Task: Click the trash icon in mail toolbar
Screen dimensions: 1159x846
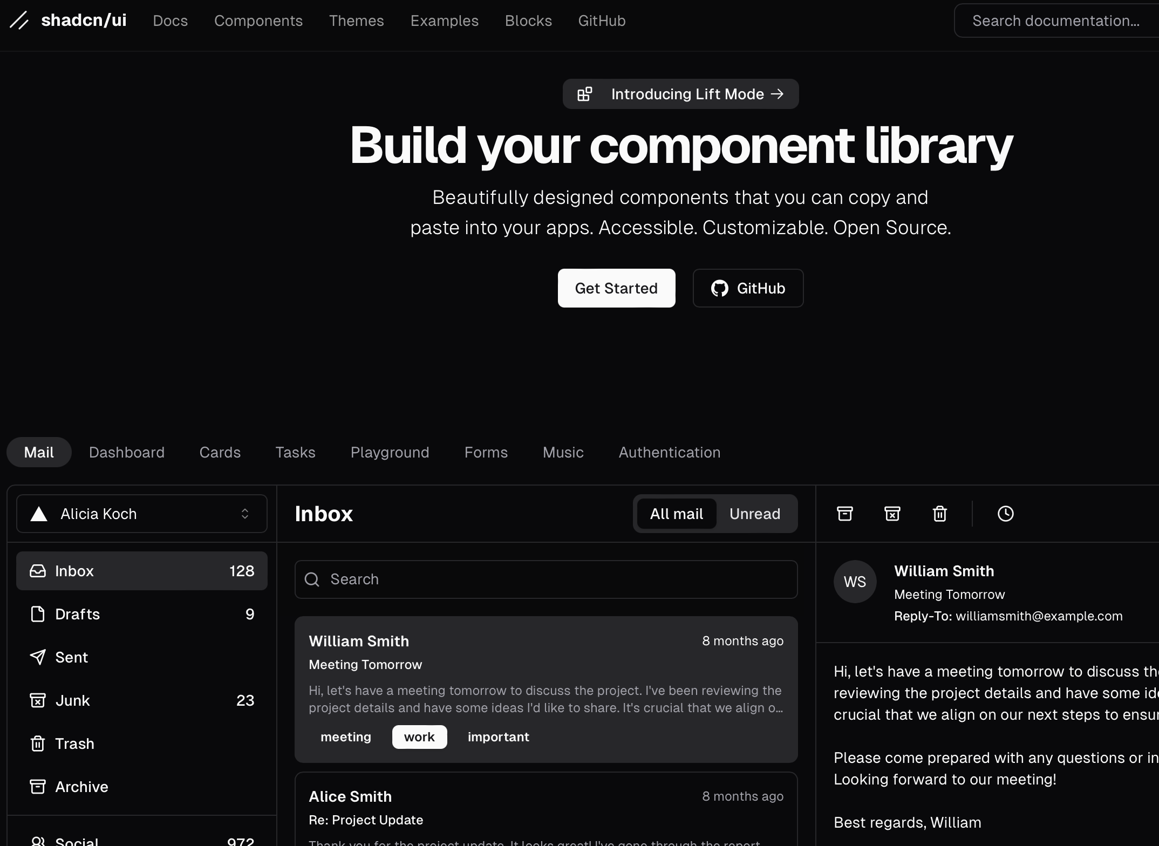Action: pos(939,514)
